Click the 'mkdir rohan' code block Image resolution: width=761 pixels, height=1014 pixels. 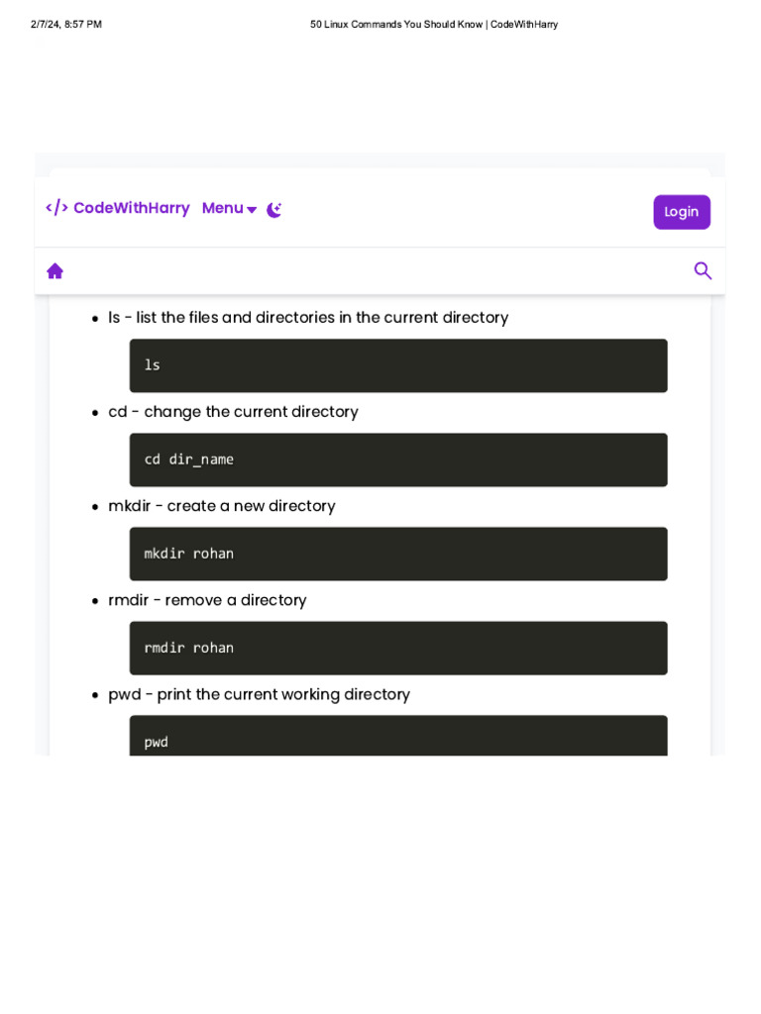(397, 554)
